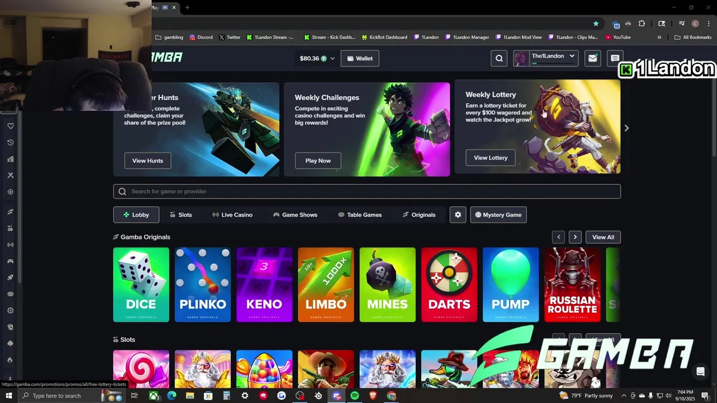
Task: Open Spotify from the taskbar
Action: click(x=355, y=396)
